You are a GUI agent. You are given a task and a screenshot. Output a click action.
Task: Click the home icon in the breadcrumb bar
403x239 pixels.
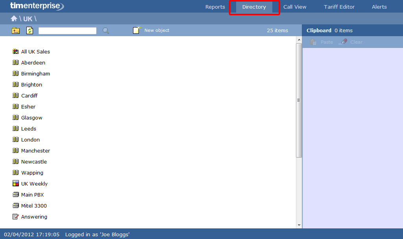click(13, 18)
